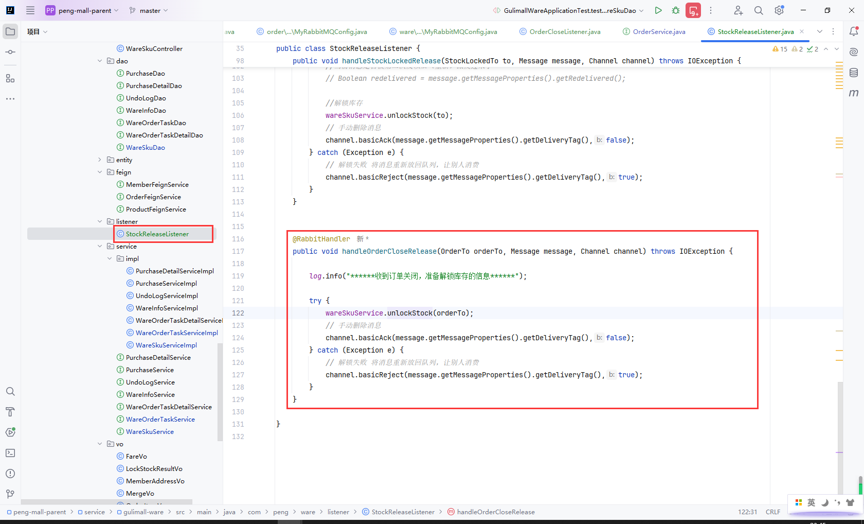
Task: Collapse the service folder
Action: 100,246
